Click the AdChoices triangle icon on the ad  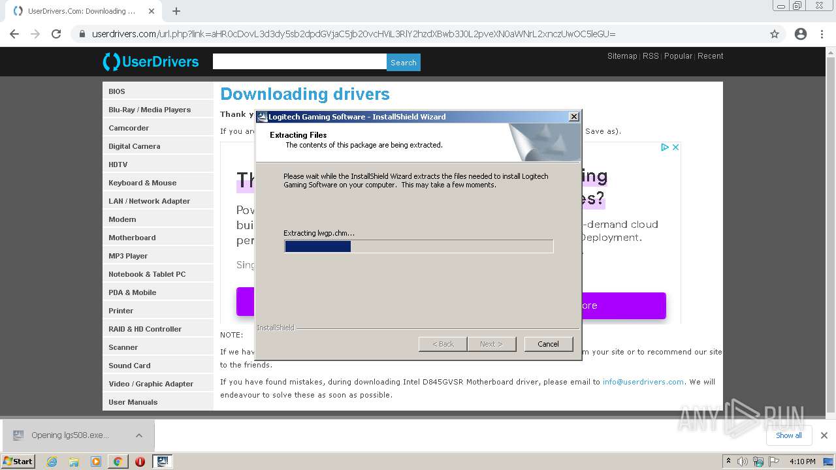click(664, 147)
